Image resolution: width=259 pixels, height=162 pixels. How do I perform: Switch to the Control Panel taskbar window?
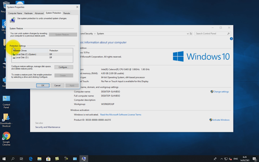pos(75,159)
